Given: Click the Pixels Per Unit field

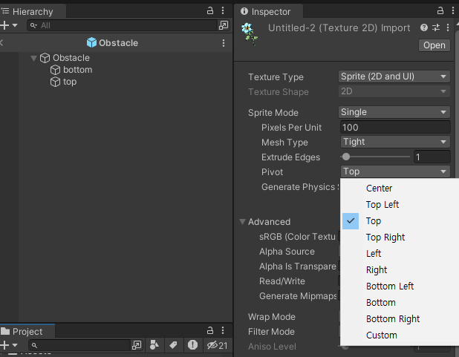Looking at the screenshot, I should point(395,128).
